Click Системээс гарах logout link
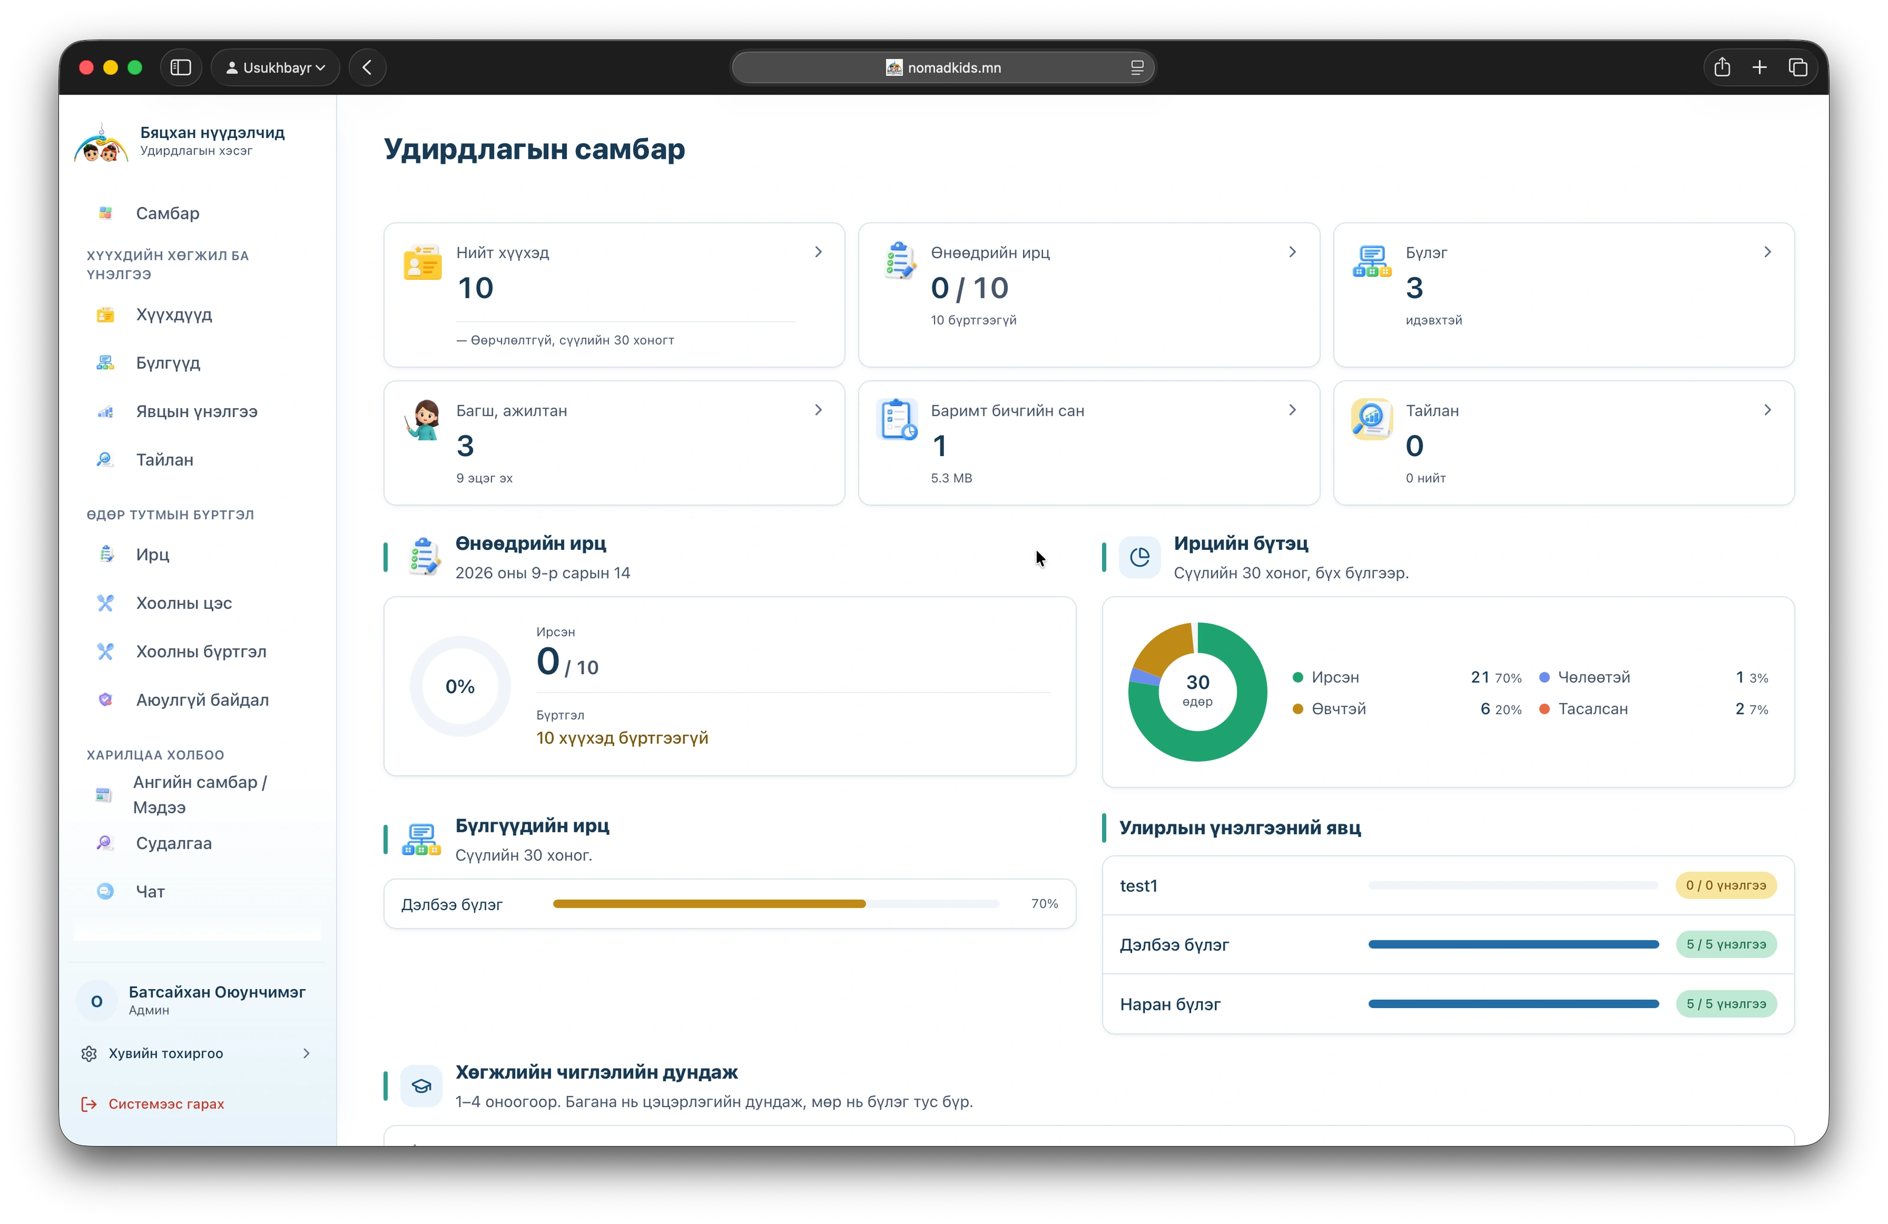1888x1224 pixels. [x=152, y=1104]
